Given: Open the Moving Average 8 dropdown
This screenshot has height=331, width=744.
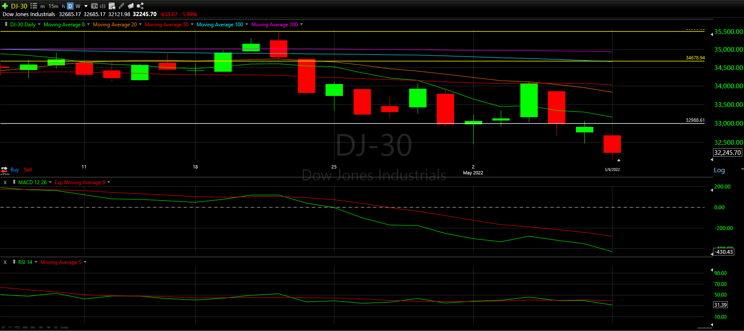Looking at the screenshot, I should pyautogui.click(x=88, y=24).
